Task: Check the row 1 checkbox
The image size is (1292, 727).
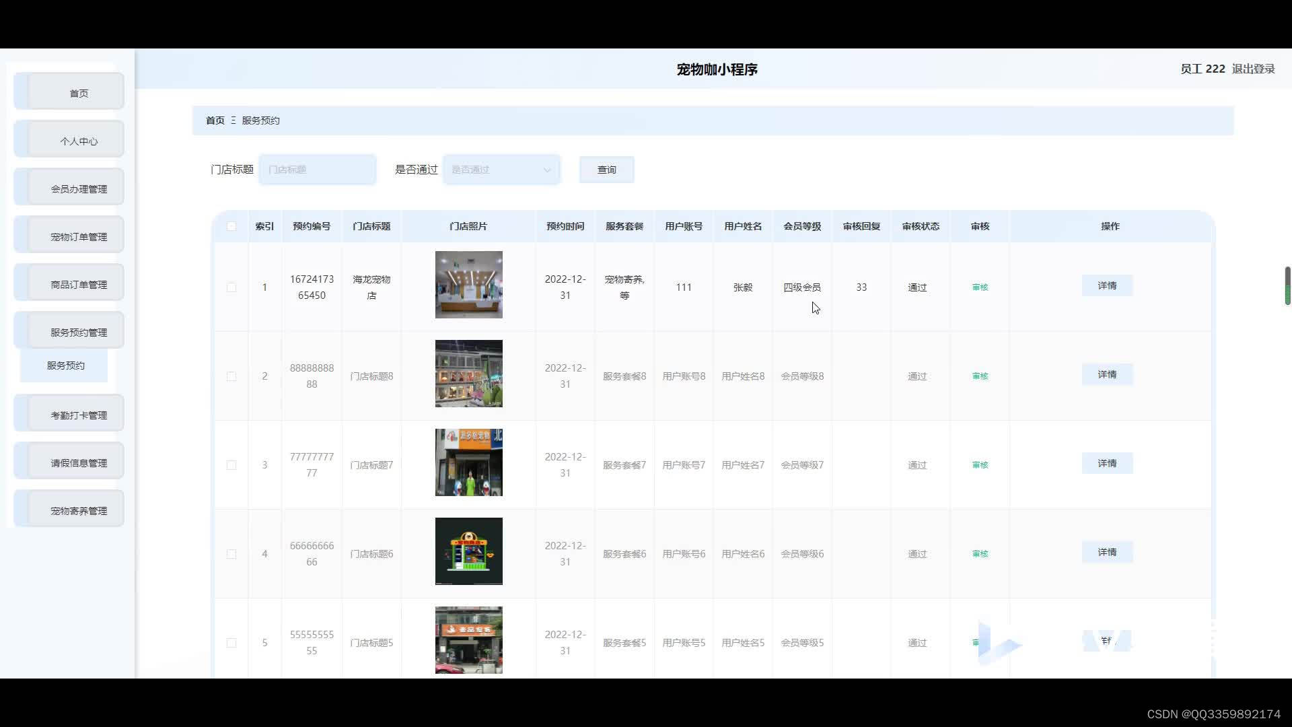Action: pos(231,287)
